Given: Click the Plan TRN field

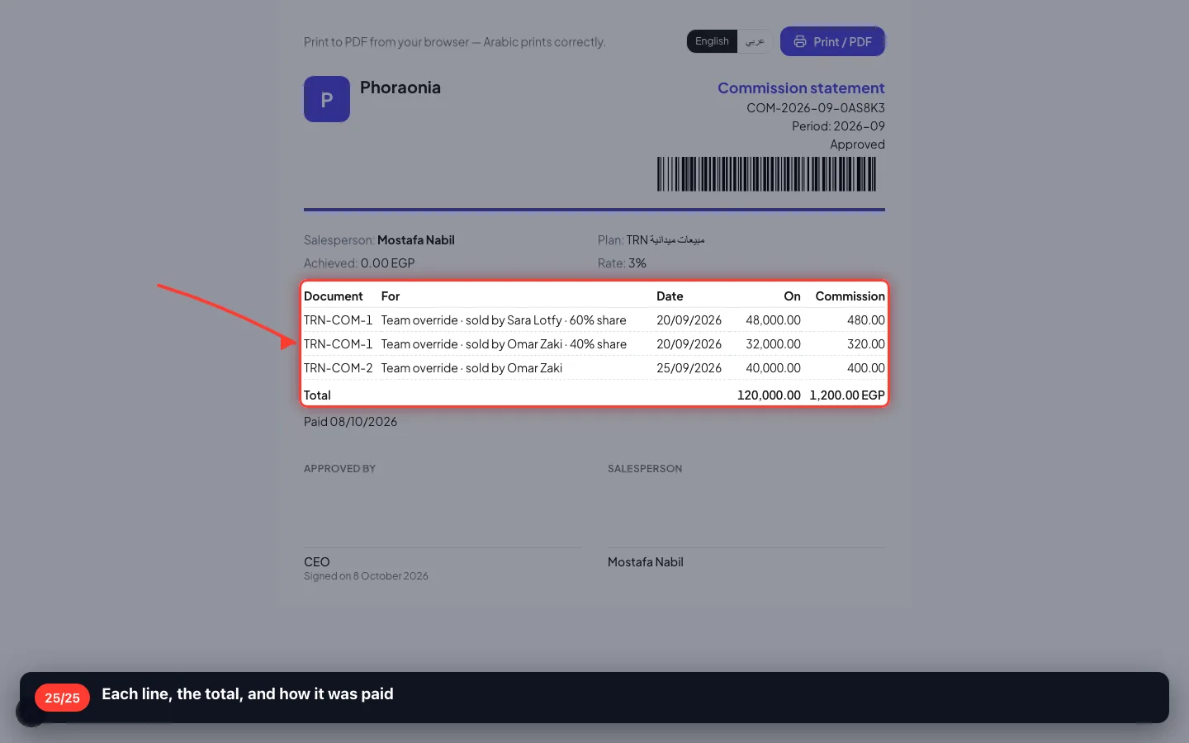Looking at the screenshot, I should (651, 240).
